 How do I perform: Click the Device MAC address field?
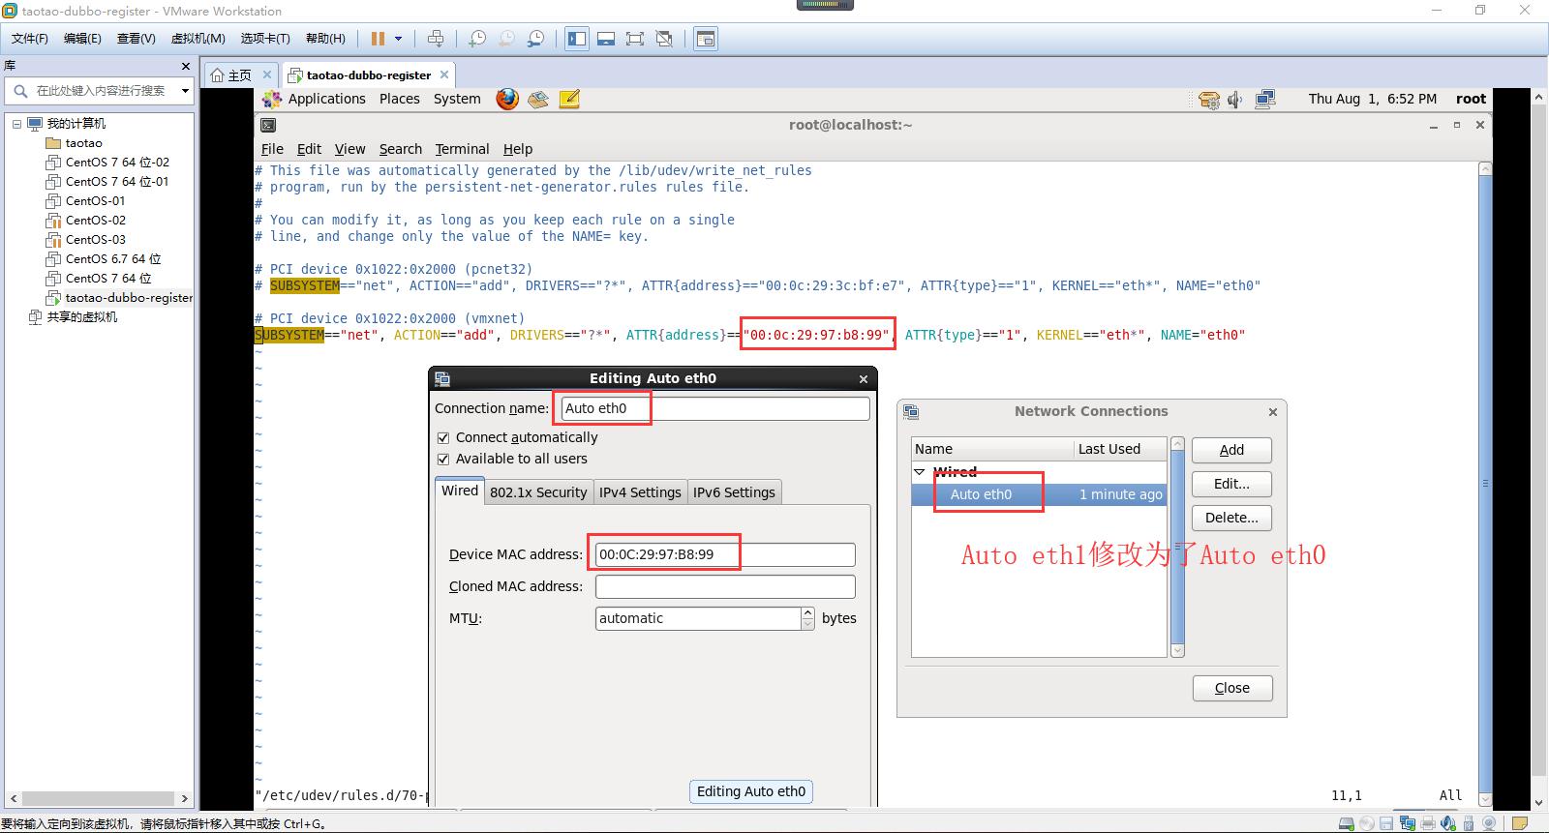click(x=725, y=554)
